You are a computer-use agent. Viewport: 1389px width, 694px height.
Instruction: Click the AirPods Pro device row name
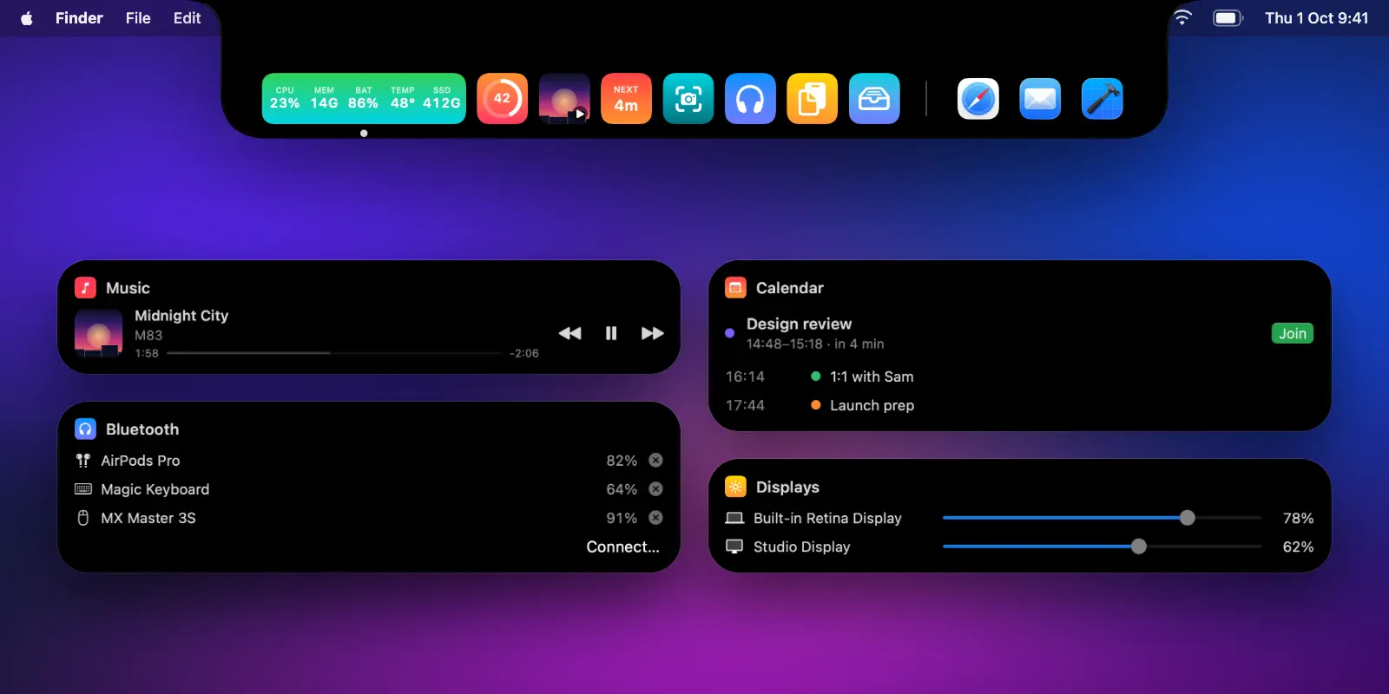[141, 461]
